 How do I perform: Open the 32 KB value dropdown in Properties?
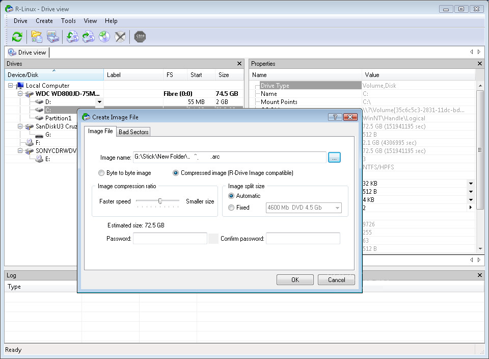(471, 184)
